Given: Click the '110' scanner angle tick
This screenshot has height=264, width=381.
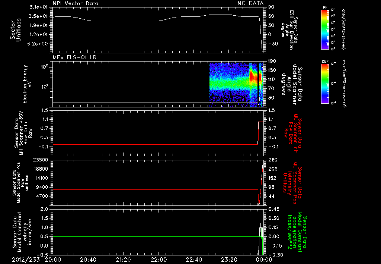Looking at the screenshot, I should 272,79.
